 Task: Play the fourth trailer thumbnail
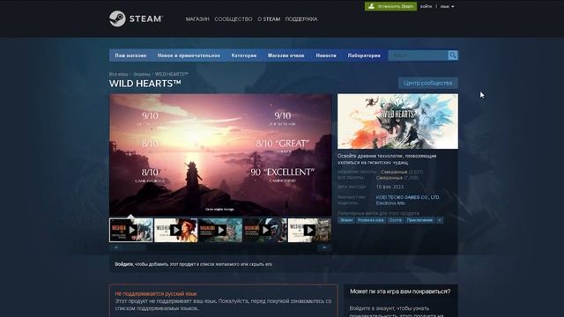(265, 230)
